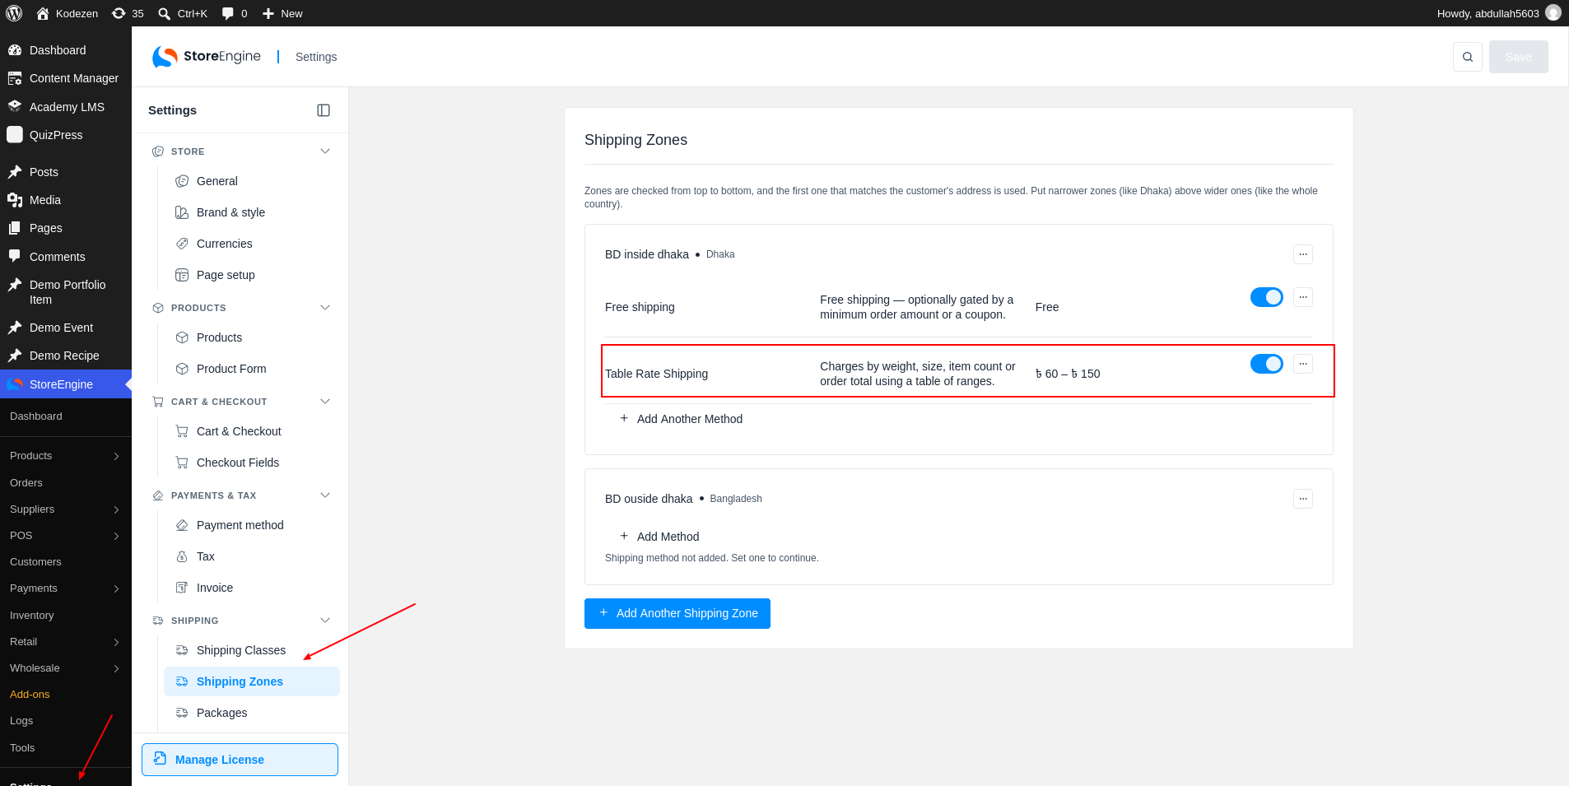1569x786 pixels.
Task: Click the Dashboard gauge icon in WP sidebar
Action: pyautogui.click(x=15, y=50)
